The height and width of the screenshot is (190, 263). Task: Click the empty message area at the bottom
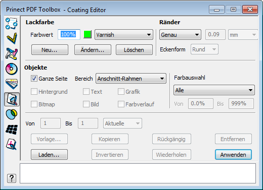[138, 173]
